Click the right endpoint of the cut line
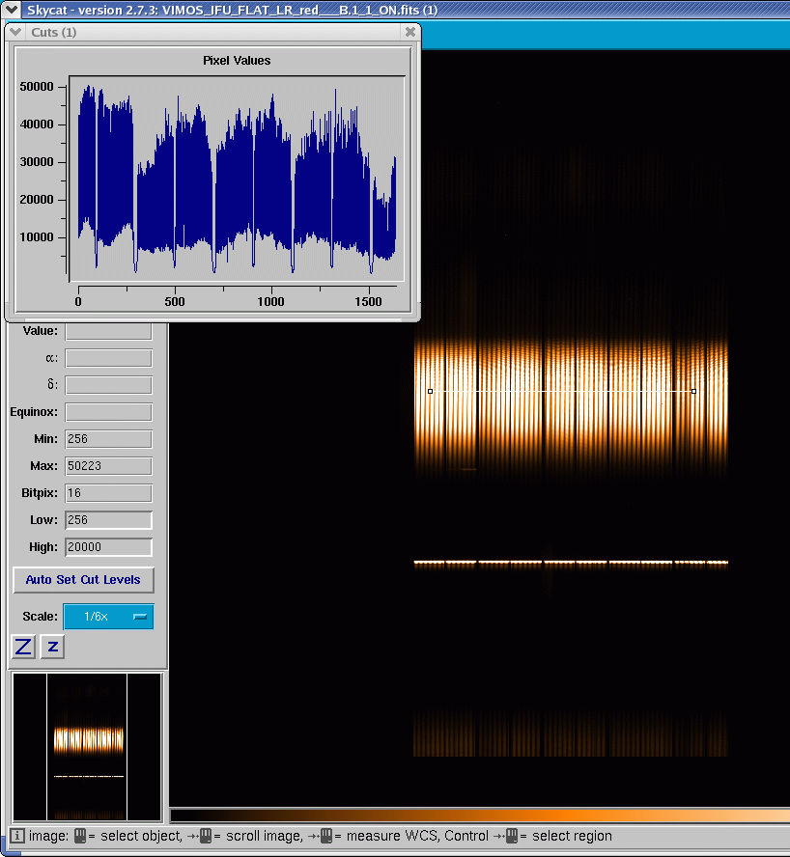The width and height of the screenshot is (790, 857). (693, 391)
